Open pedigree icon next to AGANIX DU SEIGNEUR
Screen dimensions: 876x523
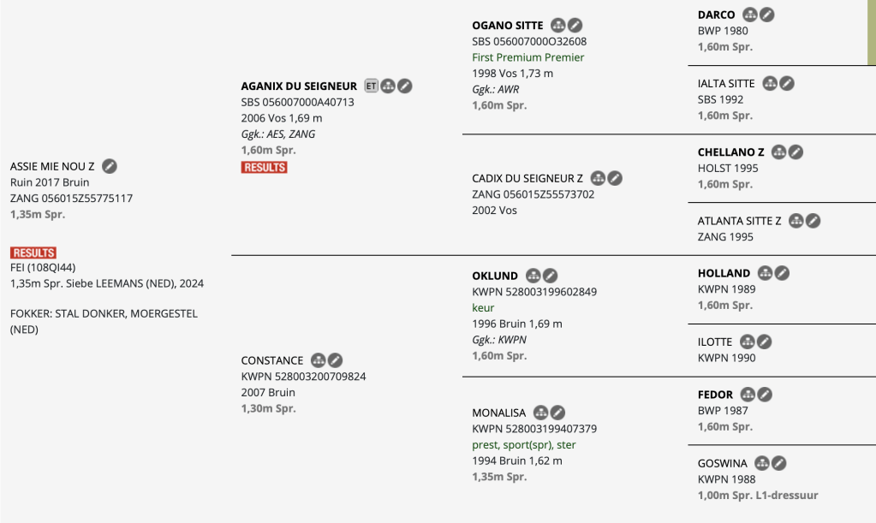[388, 86]
